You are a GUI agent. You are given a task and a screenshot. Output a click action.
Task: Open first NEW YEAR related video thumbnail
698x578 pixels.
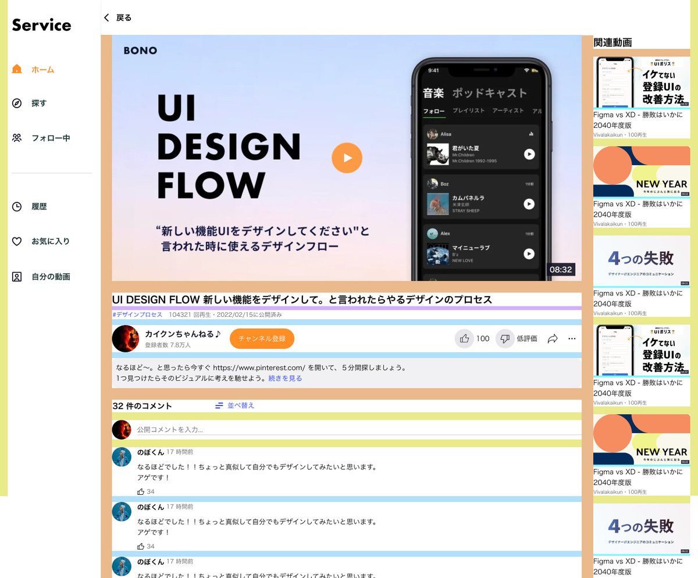(x=642, y=172)
